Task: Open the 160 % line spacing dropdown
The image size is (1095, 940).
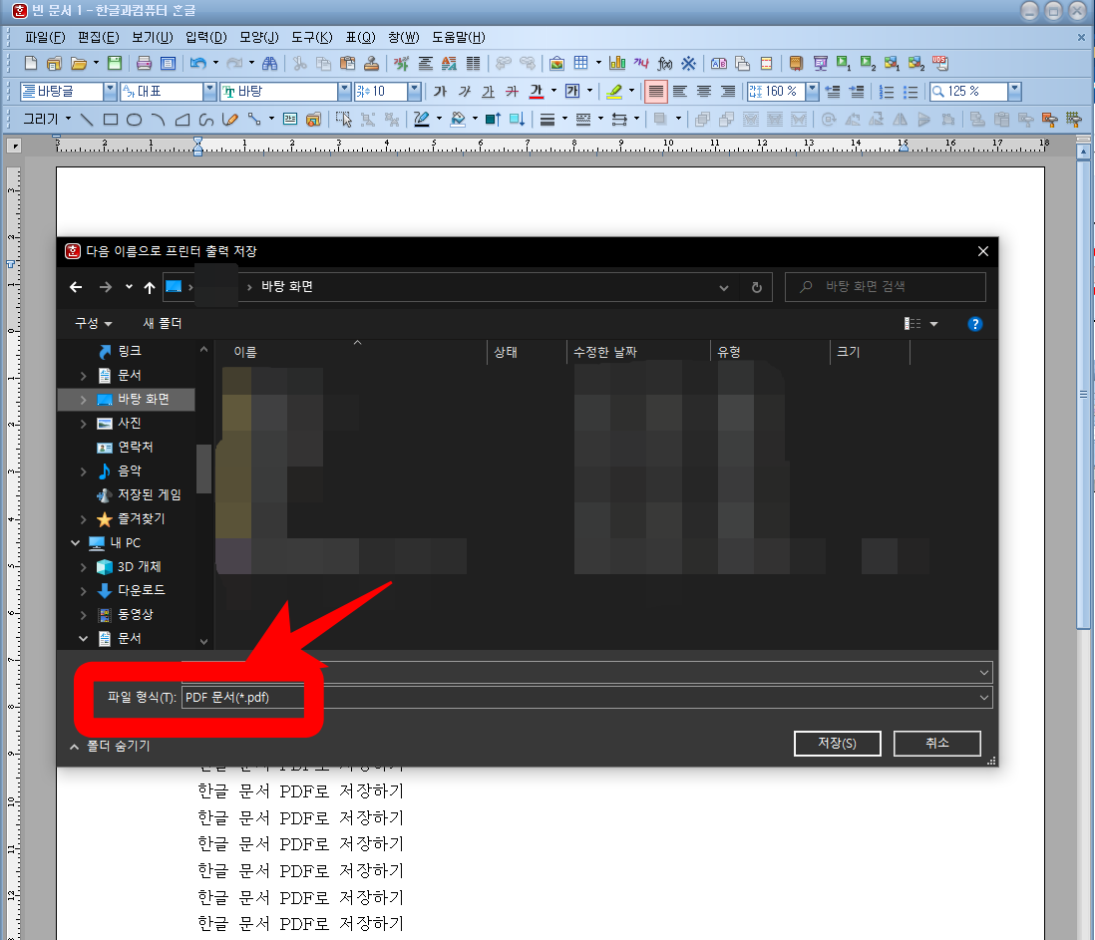Action: (x=812, y=92)
